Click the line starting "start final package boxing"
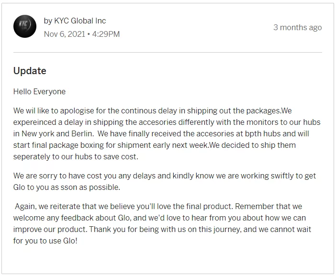The image size is (336, 276). (155, 145)
